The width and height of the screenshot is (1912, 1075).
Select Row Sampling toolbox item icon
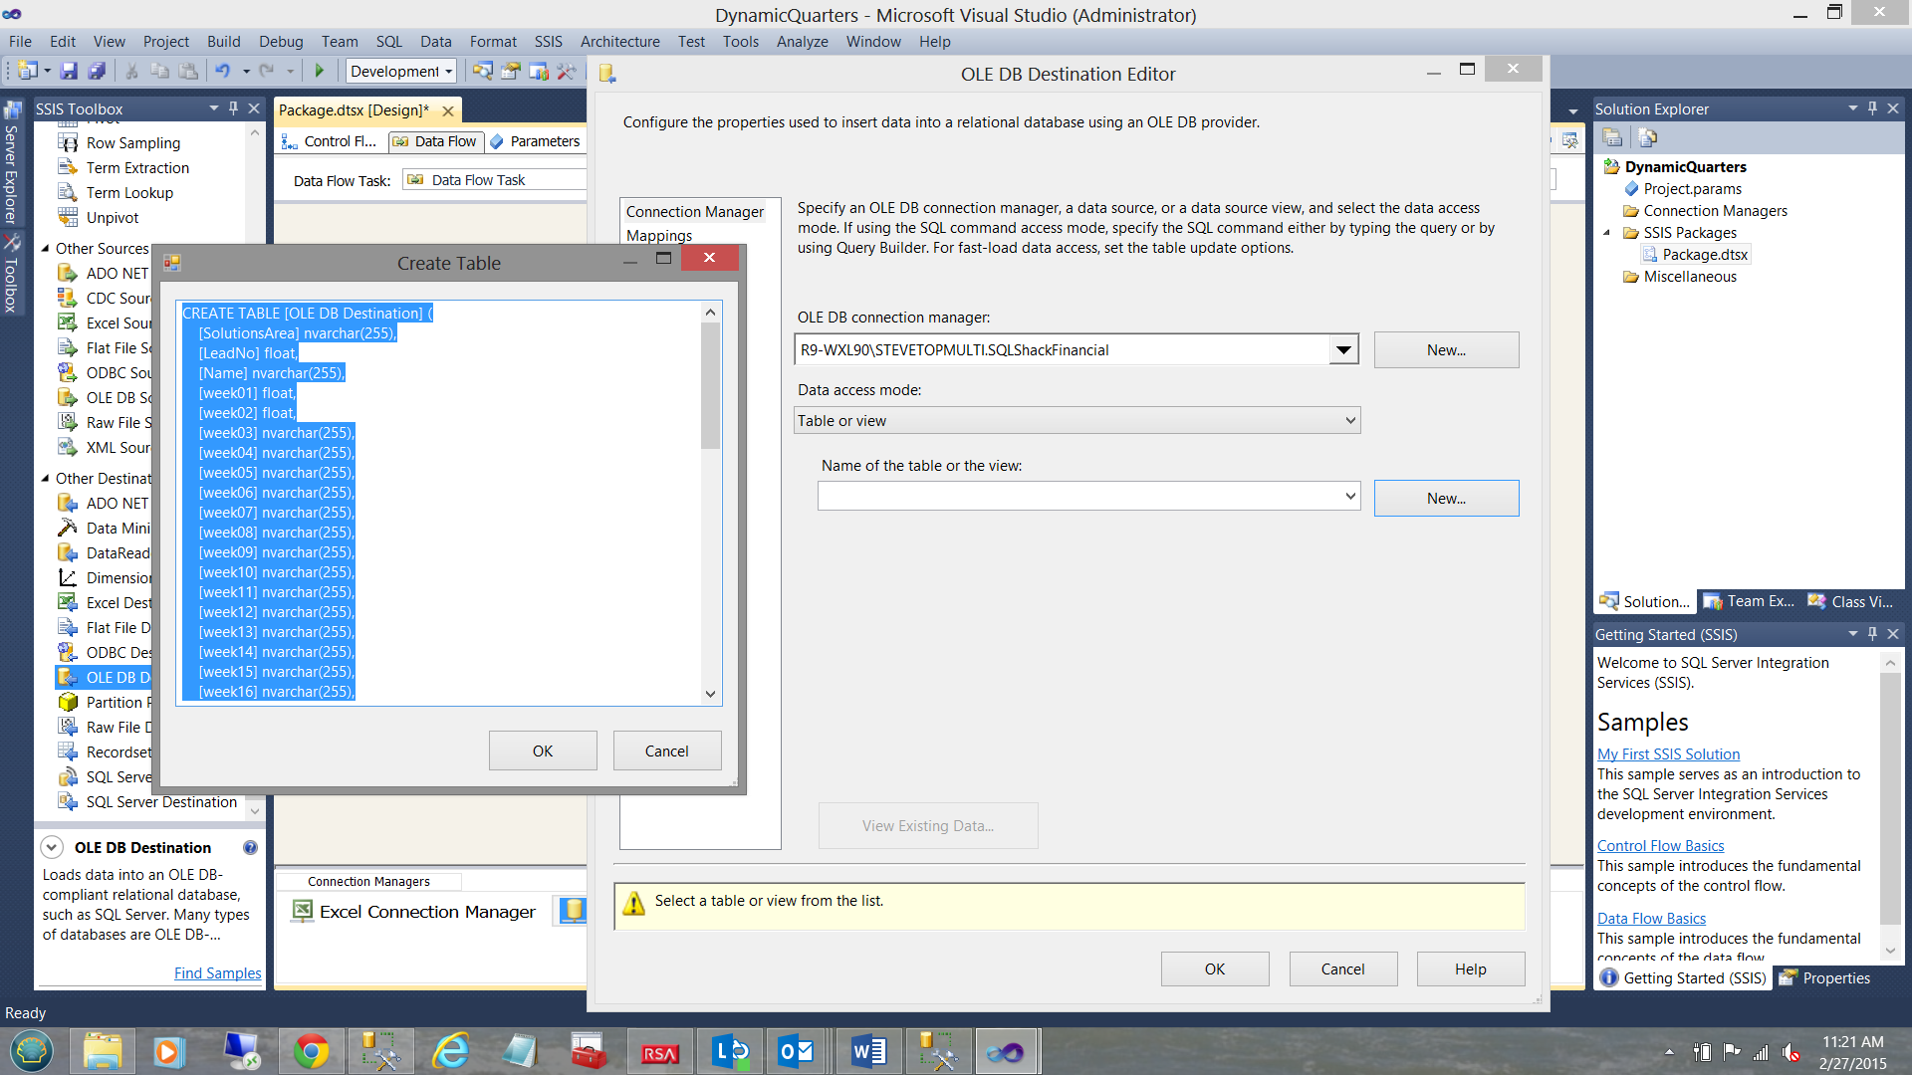coord(68,142)
